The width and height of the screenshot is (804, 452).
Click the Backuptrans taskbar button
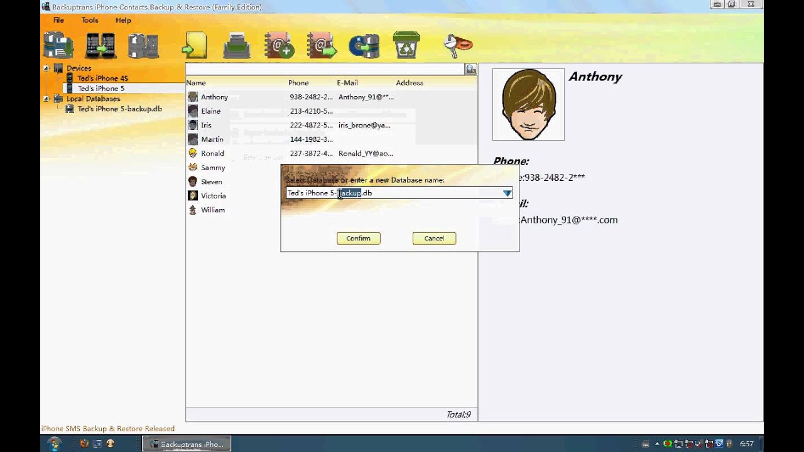click(x=187, y=444)
